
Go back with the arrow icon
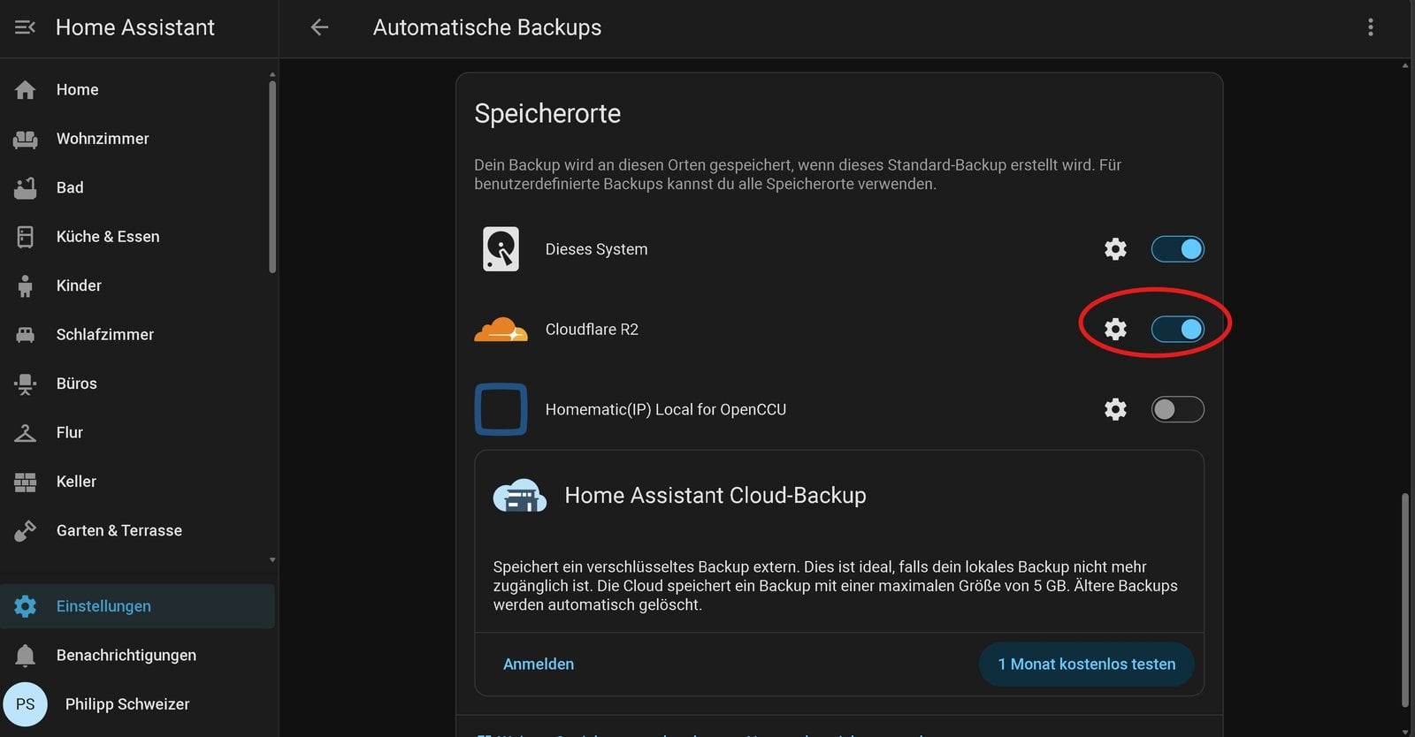pos(319,27)
